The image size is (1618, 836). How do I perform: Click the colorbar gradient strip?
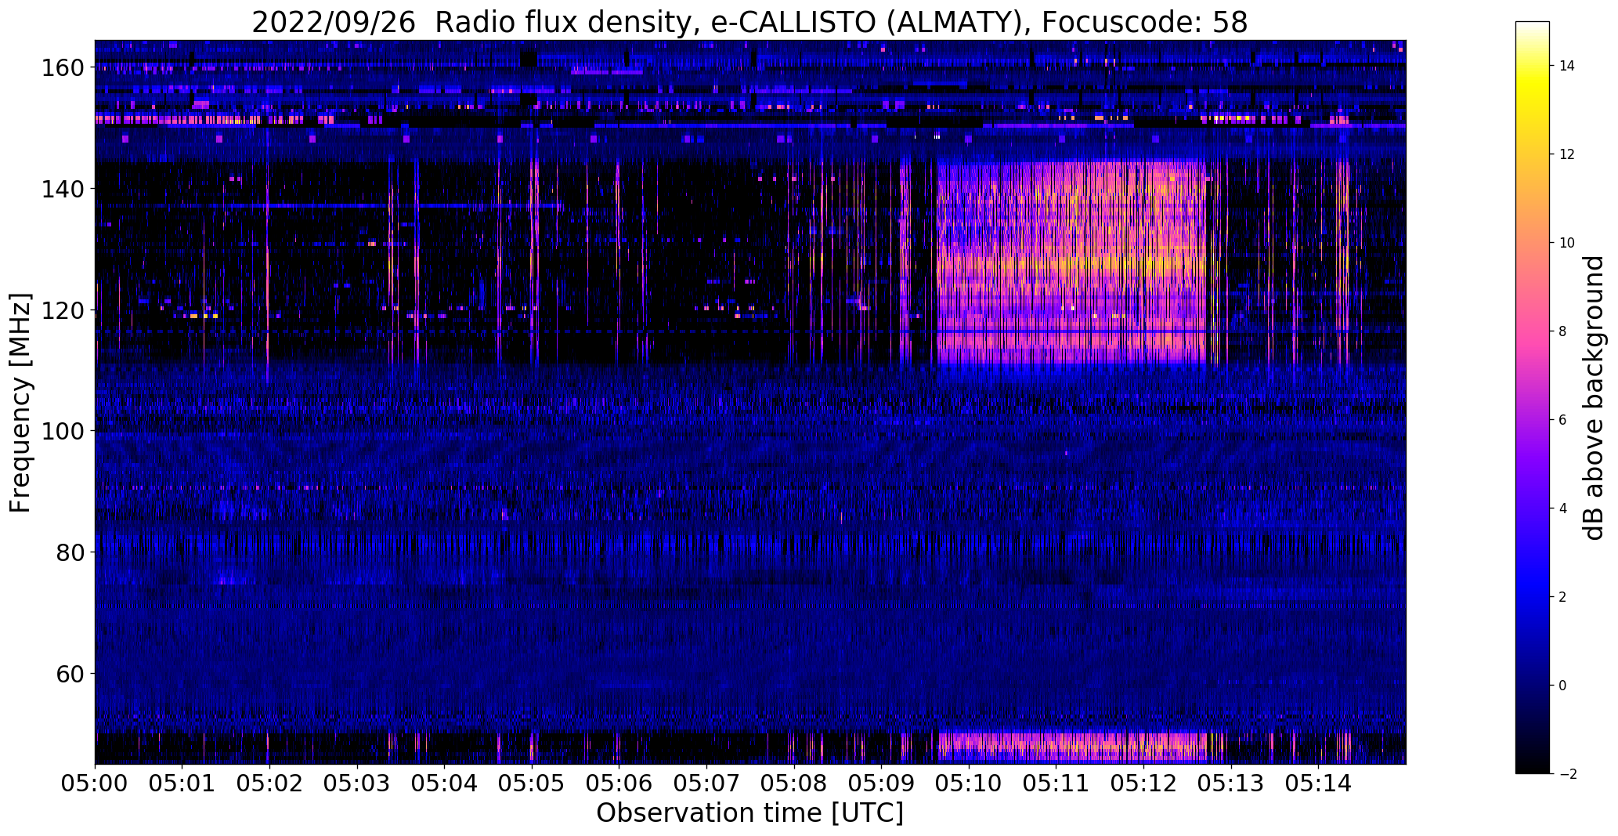(x=1533, y=397)
